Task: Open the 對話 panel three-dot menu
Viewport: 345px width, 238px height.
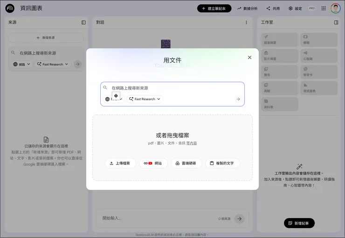Action: (x=246, y=22)
